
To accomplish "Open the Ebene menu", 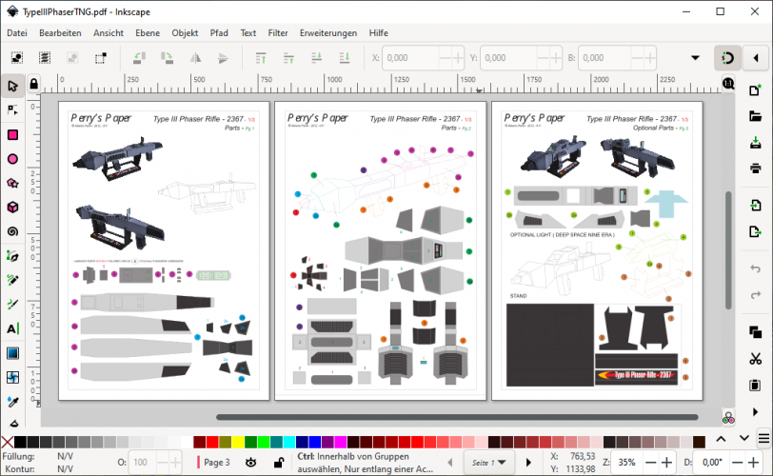I will pyautogui.click(x=148, y=33).
